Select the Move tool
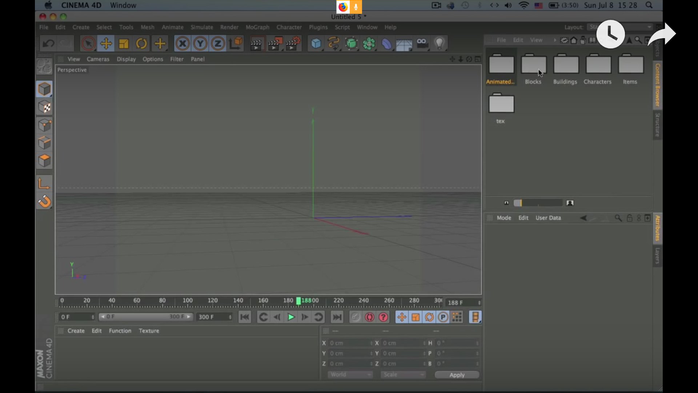This screenshot has height=393, width=698. click(106, 44)
